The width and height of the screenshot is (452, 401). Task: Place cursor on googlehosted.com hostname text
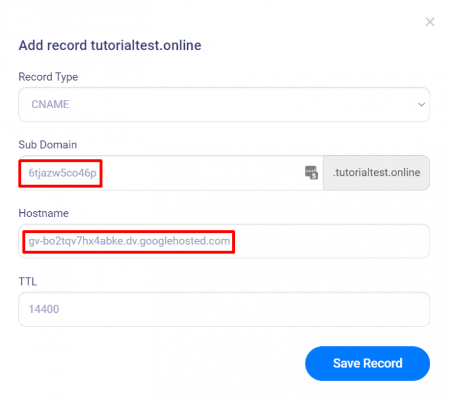click(x=185, y=241)
